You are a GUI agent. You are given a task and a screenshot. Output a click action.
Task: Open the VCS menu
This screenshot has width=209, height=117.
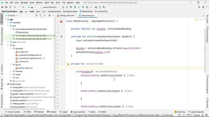[x=64, y=3]
